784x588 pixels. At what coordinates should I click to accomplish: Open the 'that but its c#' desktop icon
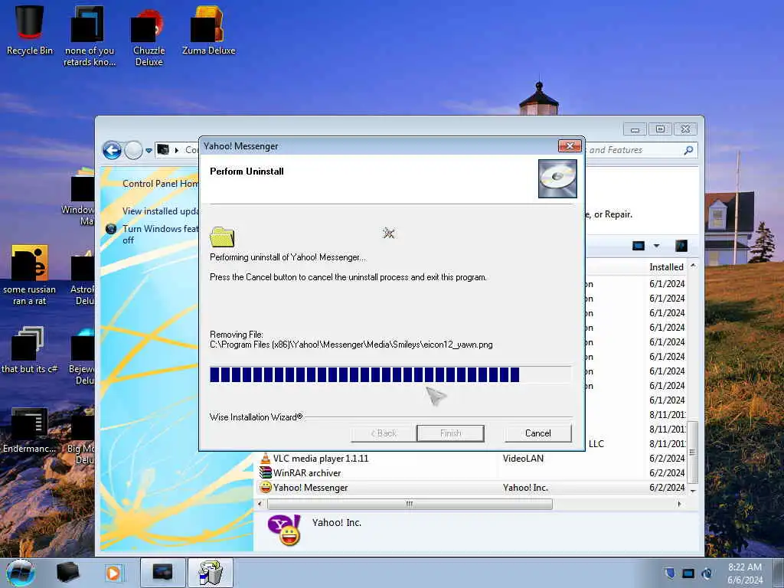(x=30, y=350)
